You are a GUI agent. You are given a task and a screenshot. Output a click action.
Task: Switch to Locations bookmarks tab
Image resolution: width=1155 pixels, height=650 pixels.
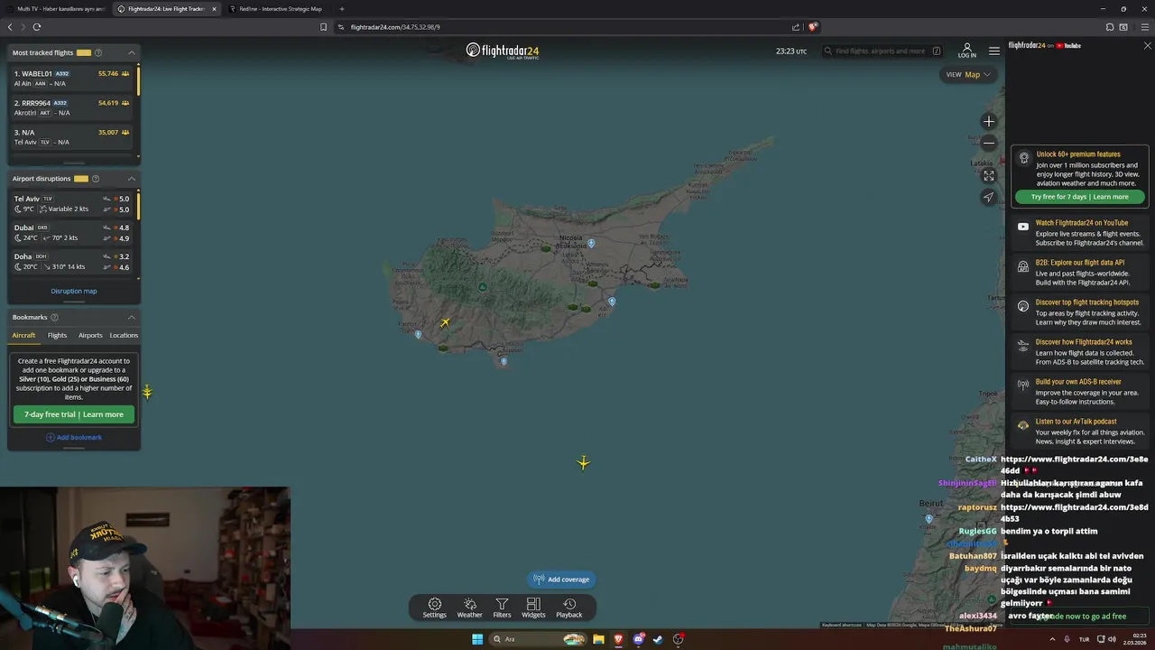124,335
